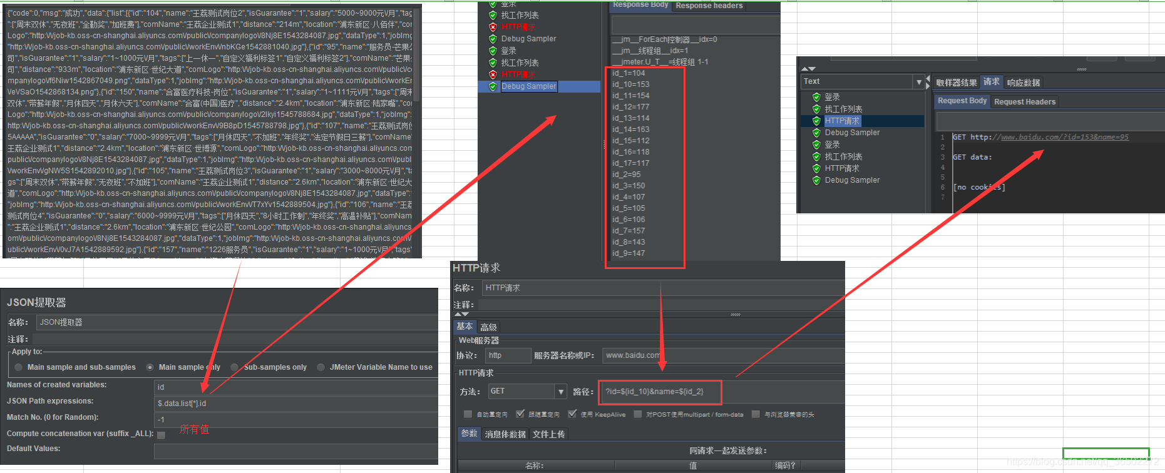
Task: Click the Default Values field
Action: (296, 450)
